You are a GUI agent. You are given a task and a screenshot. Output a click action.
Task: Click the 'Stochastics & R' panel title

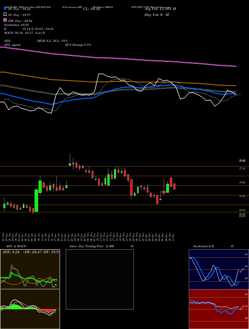[x=203, y=246]
